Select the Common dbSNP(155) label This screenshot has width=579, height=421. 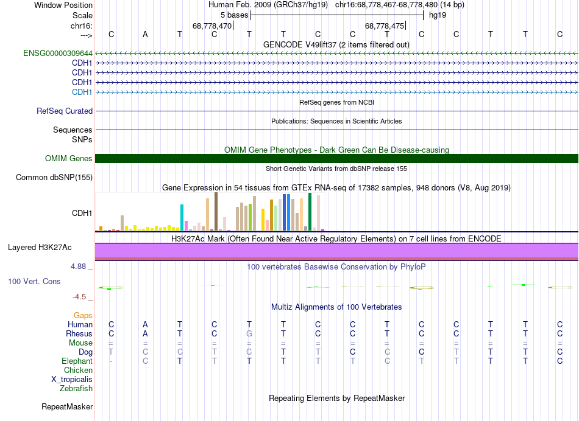[54, 177]
